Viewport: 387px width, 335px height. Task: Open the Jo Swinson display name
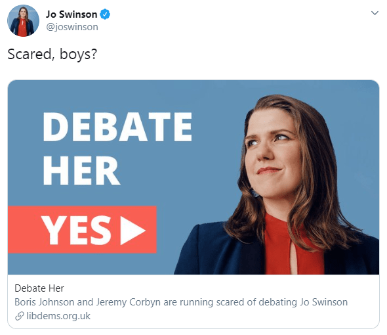tap(71, 14)
